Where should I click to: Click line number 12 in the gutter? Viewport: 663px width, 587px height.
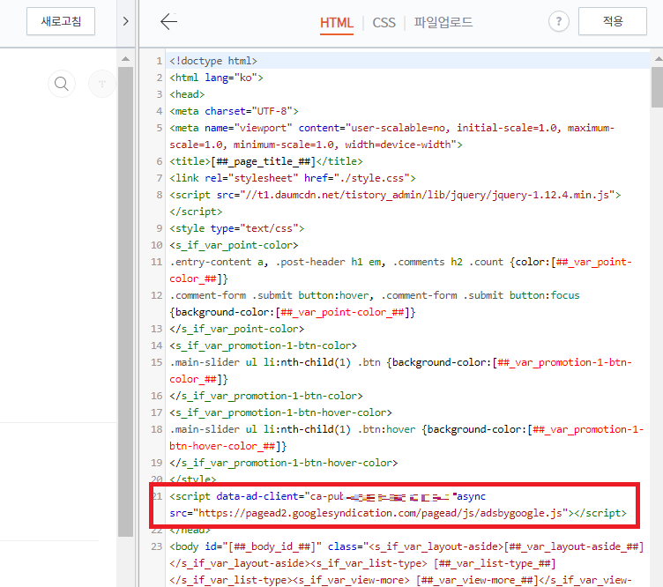[156, 295]
